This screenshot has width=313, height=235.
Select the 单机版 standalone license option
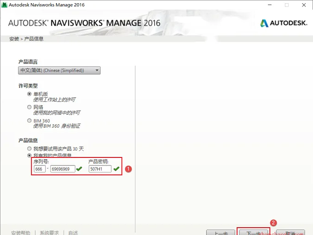(x=29, y=94)
